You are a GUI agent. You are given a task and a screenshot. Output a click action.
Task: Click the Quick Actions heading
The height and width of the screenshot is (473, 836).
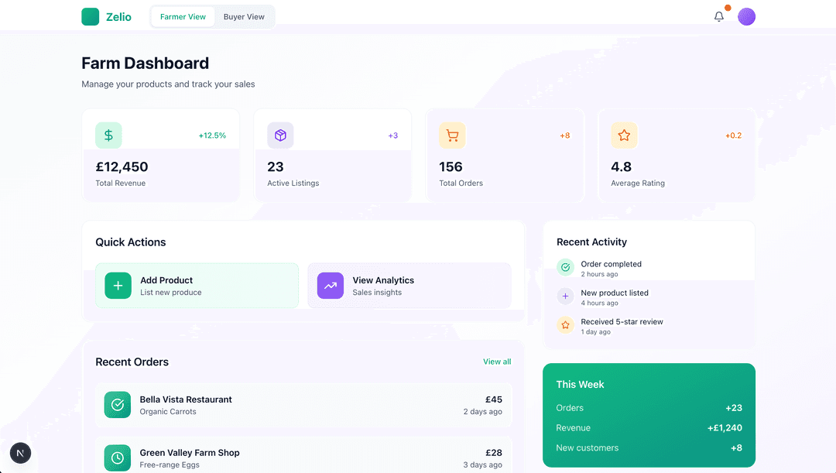pyautogui.click(x=131, y=242)
